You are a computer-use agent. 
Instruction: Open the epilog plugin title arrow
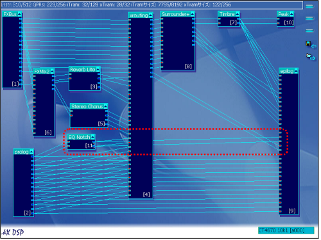coord(296,71)
